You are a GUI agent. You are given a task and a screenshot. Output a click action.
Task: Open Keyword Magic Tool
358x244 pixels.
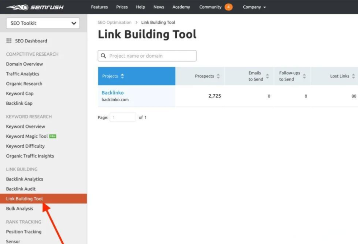(27, 136)
